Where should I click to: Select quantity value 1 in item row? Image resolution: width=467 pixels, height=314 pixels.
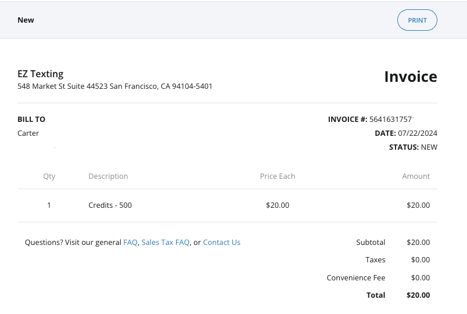pos(49,205)
